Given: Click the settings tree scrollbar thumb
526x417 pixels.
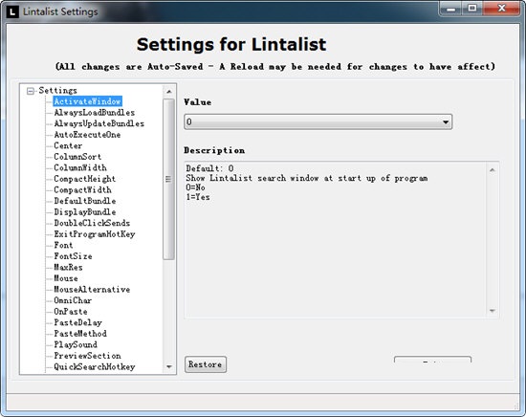Looking at the screenshot, I should click(x=168, y=179).
